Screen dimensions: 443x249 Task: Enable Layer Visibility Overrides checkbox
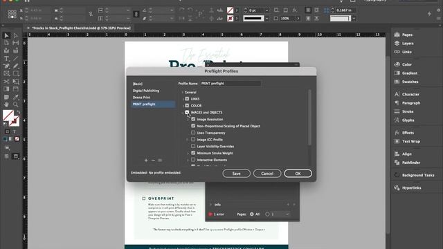[x=193, y=146]
